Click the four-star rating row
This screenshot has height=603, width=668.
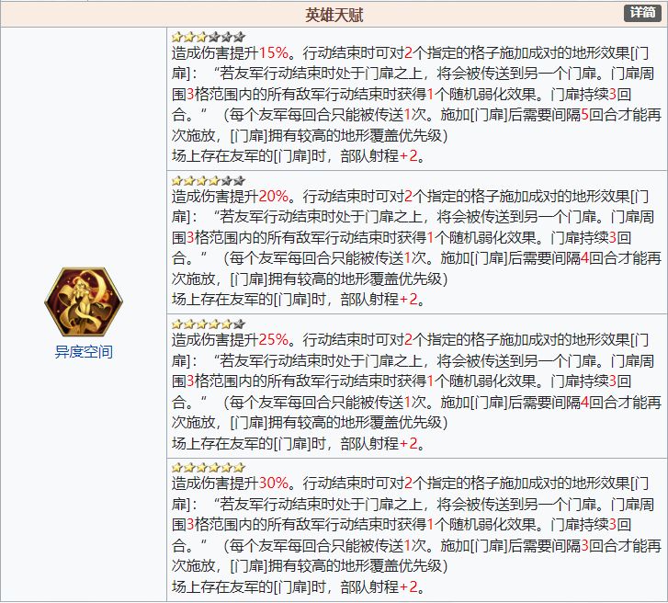coord(209,181)
